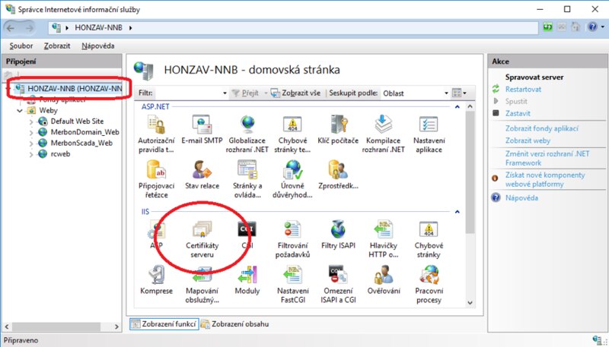
Task: Select MerbonScada_Web site in tree
Action: click(81, 143)
